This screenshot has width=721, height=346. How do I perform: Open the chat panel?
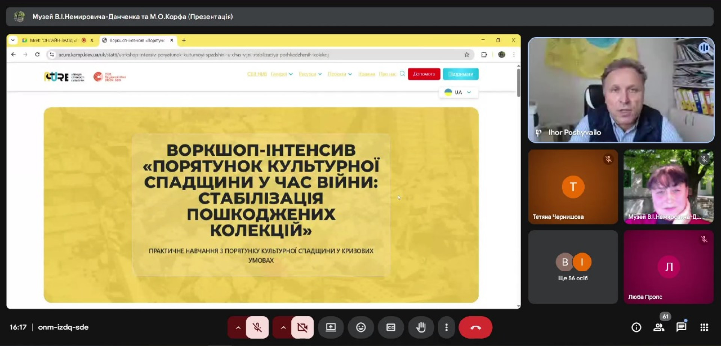(681, 328)
